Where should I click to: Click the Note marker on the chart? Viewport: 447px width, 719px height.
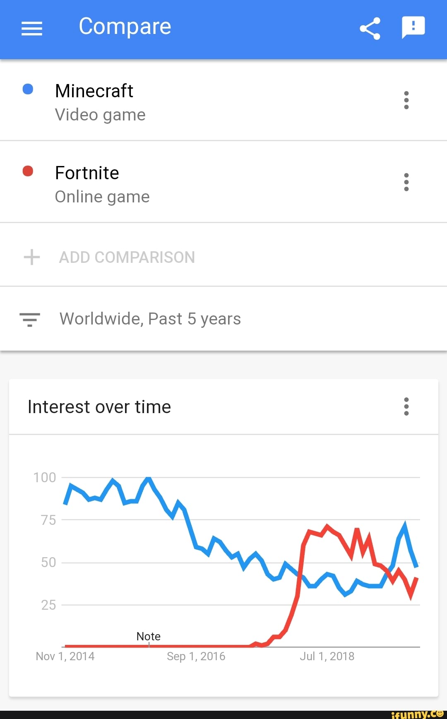click(148, 636)
